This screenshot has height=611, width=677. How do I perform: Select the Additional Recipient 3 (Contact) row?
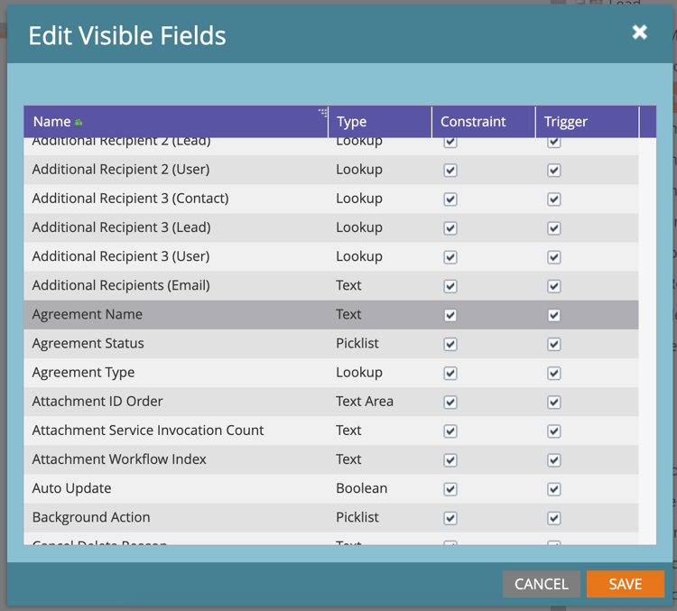[331, 199]
